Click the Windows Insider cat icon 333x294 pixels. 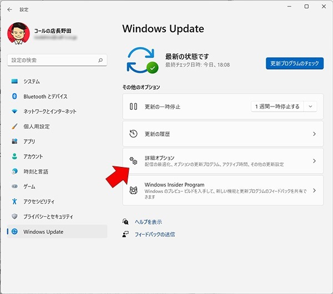click(x=133, y=190)
